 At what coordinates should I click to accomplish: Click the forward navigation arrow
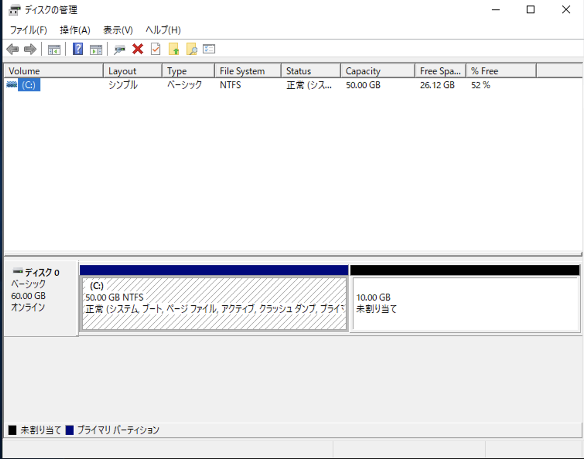pyautogui.click(x=30, y=49)
